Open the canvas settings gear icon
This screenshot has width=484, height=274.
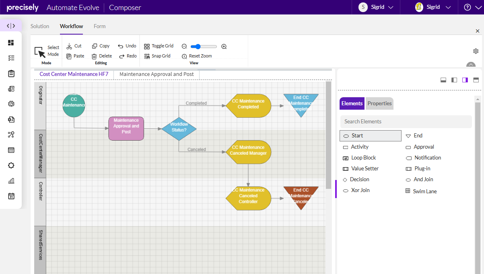click(x=476, y=51)
